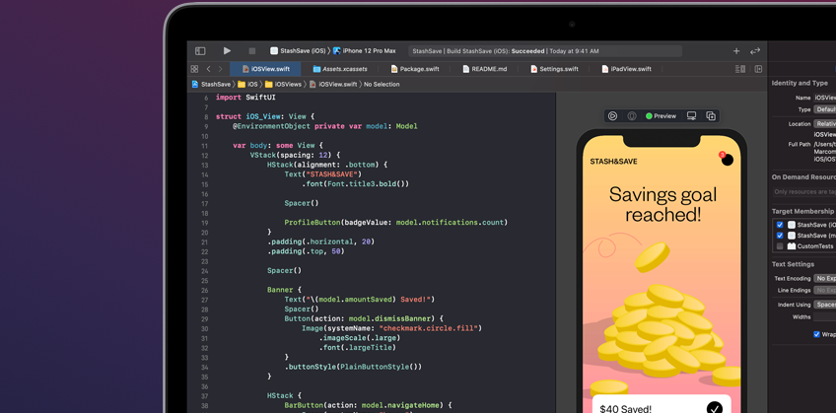836x413 pixels.
Task: Click the Savings goal reached! heading
Action: point(662,204)
